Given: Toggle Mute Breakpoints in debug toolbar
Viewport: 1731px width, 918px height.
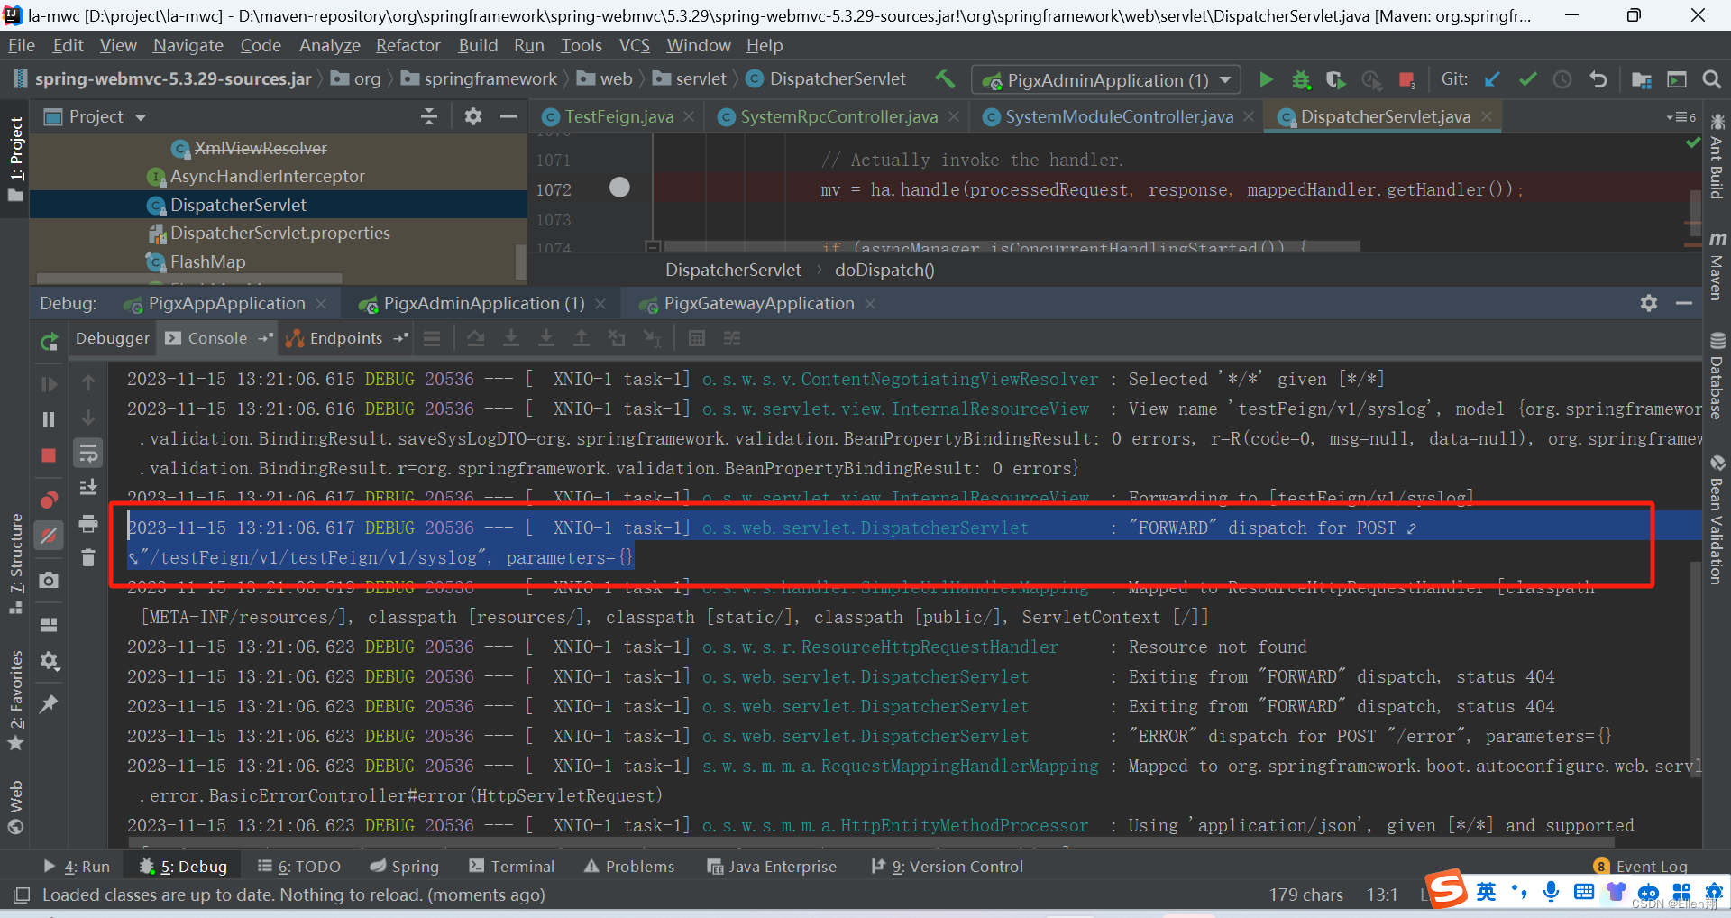Looking at the screenshot, I should (x=49, y=535).
